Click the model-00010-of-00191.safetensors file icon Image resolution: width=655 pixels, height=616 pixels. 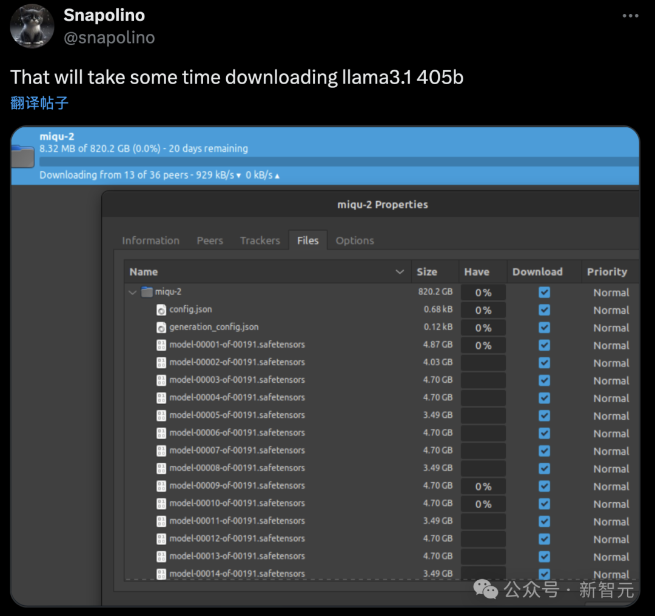point(161,503)
